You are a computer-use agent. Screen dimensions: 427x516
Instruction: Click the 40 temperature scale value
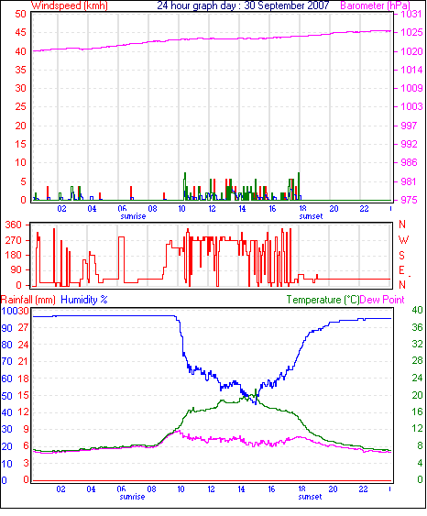pos(417,310)
